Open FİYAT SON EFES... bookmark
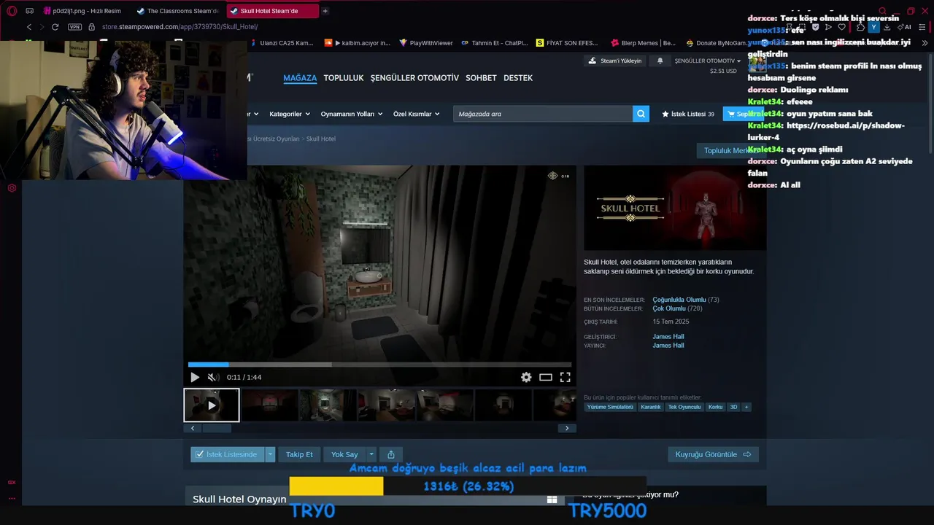The height and width of the screenshot is (525, 934). tap(567, 43)
